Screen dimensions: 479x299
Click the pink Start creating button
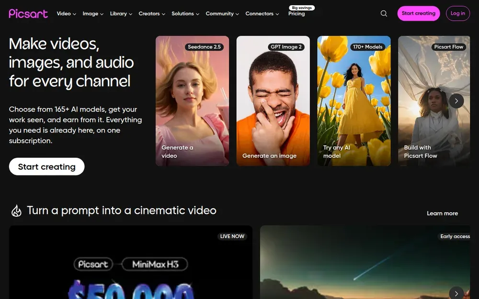pyautogui.click(x=418, y=13)
